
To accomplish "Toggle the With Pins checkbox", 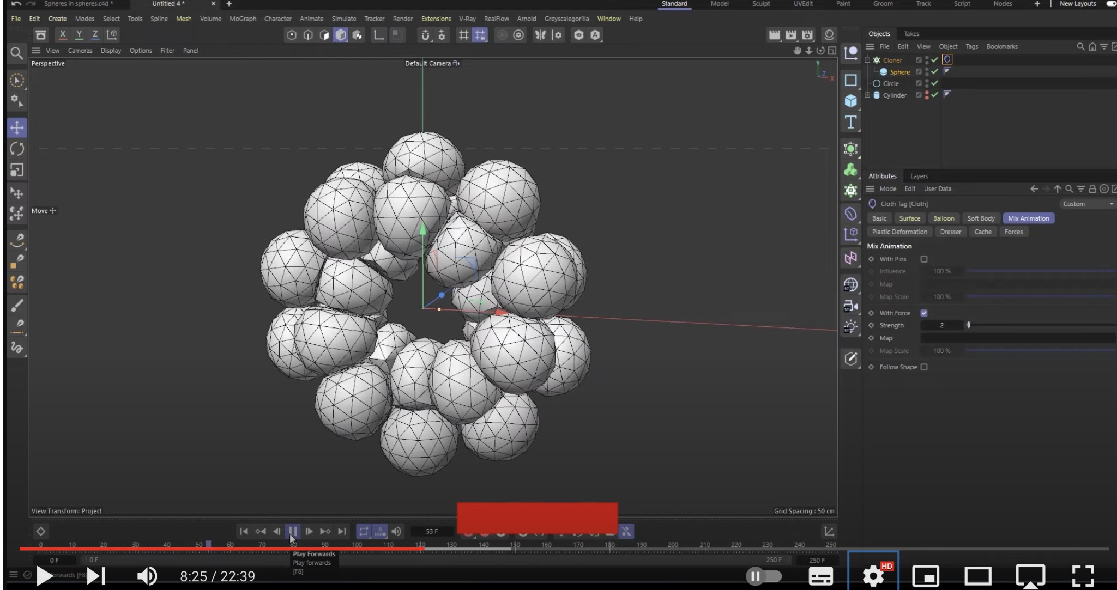I will (x=924, y=258).
